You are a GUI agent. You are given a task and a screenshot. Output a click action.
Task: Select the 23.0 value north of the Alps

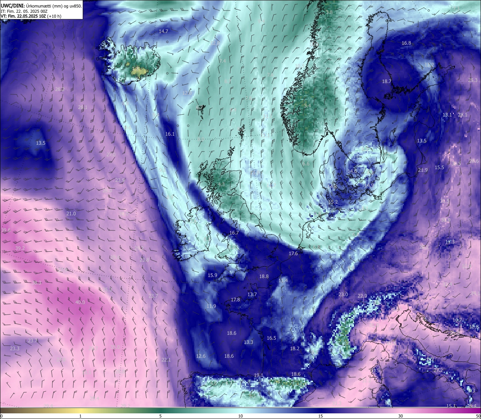point(343,295)
